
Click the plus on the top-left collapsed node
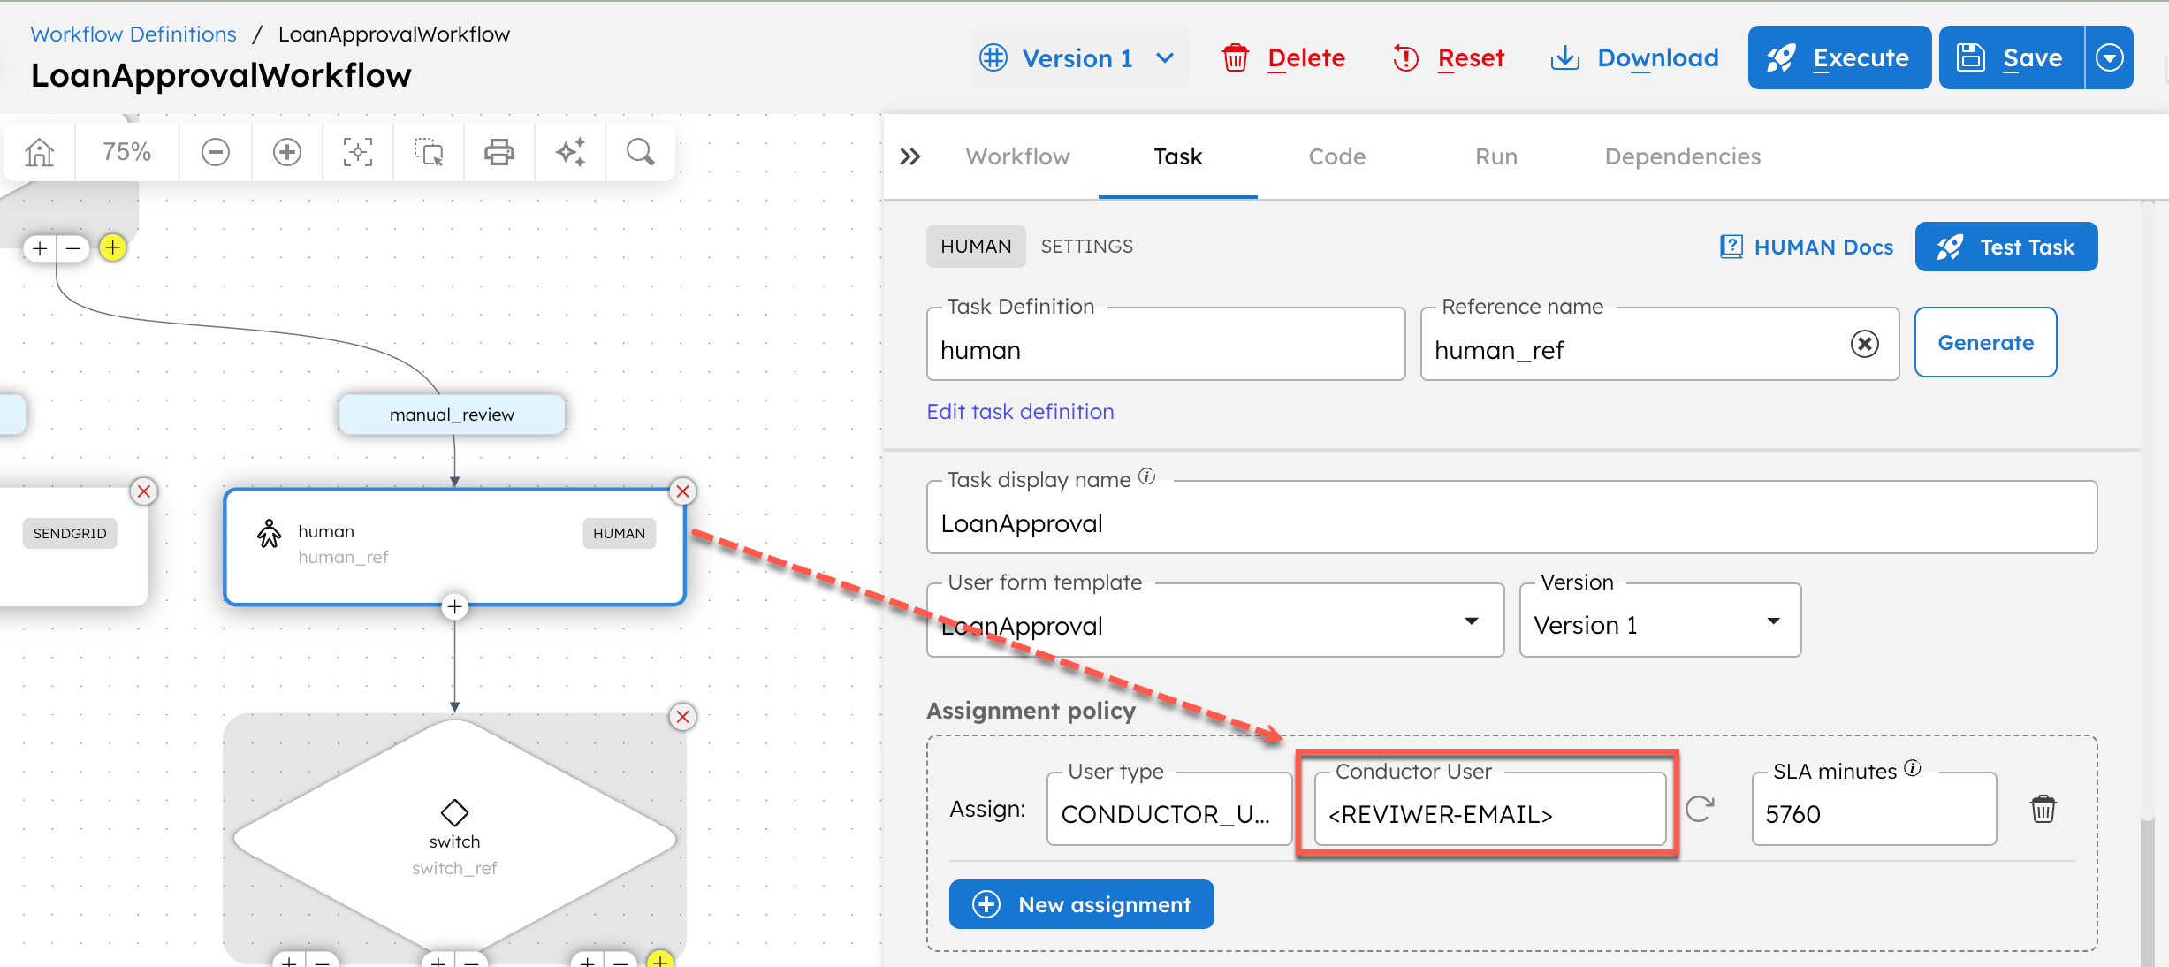[x=40, y=249]
